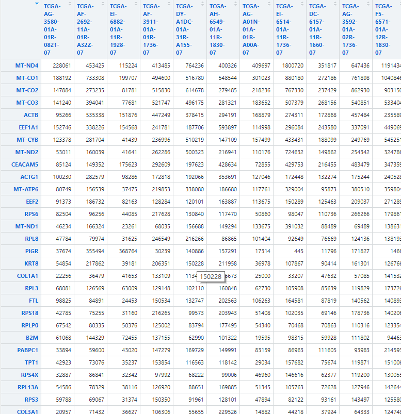Open the EEF2 gene link

(x=32, y=202)
